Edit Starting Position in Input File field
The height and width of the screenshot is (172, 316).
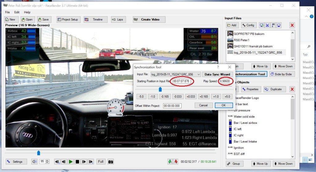coord(181,81)
